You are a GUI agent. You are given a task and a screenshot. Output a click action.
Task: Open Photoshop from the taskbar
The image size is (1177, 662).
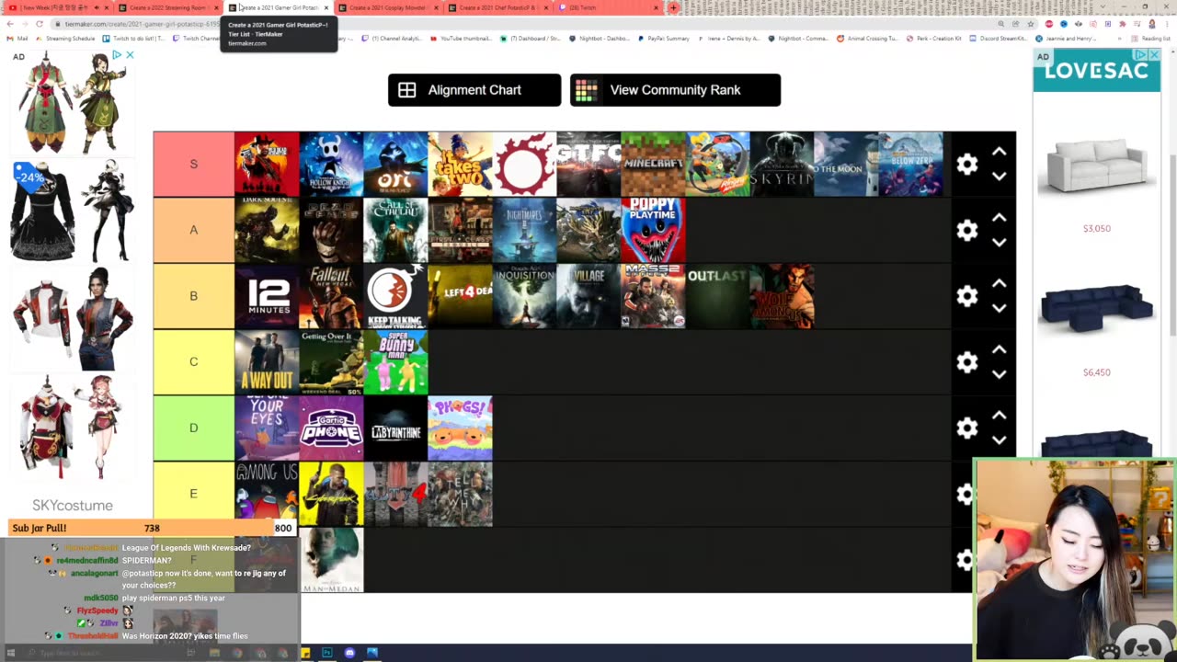pos(326,653)
